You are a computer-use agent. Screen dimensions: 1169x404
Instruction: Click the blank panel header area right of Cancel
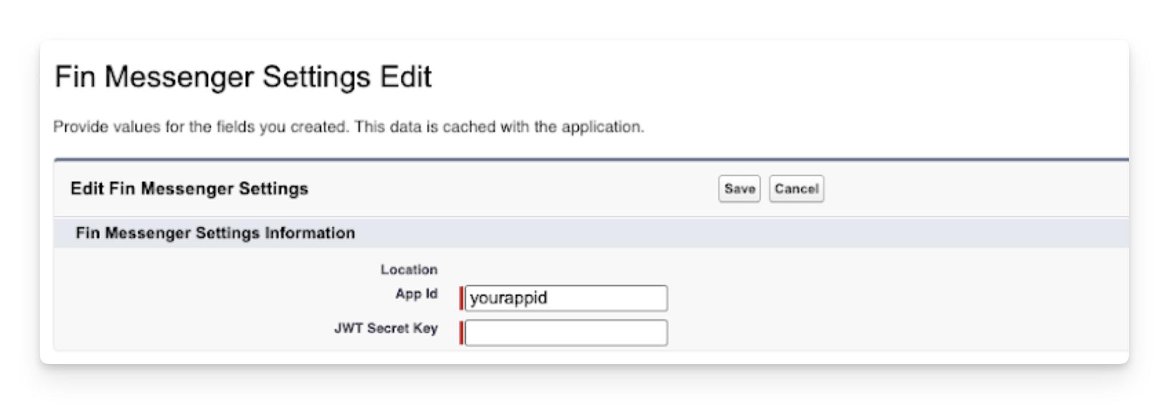[976, 189]
